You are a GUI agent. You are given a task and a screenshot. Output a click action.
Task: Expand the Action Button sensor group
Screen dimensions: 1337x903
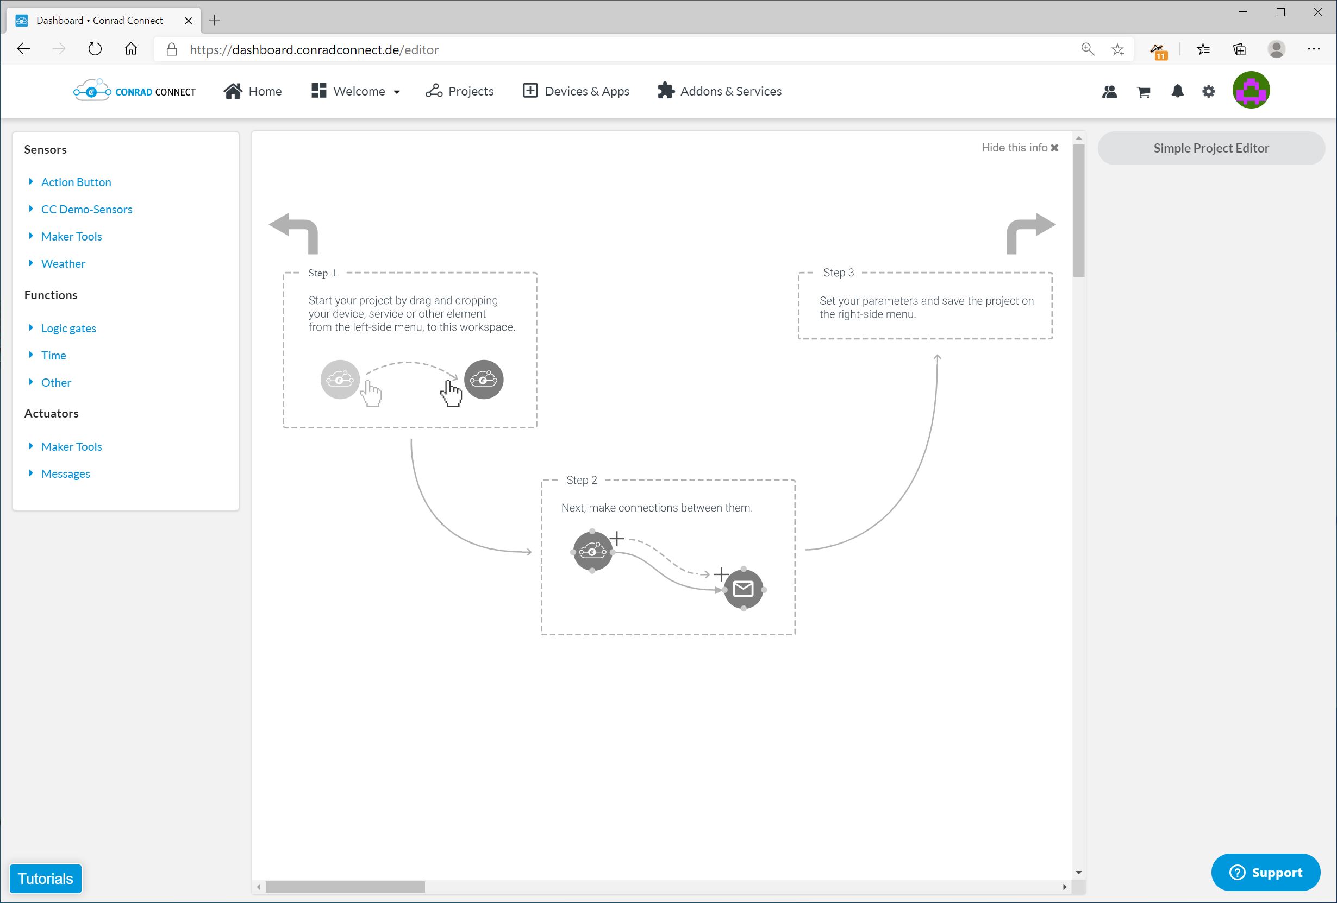[76, 182]
